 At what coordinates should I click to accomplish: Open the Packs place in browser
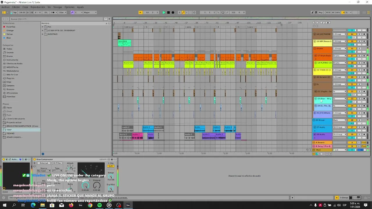9,108
